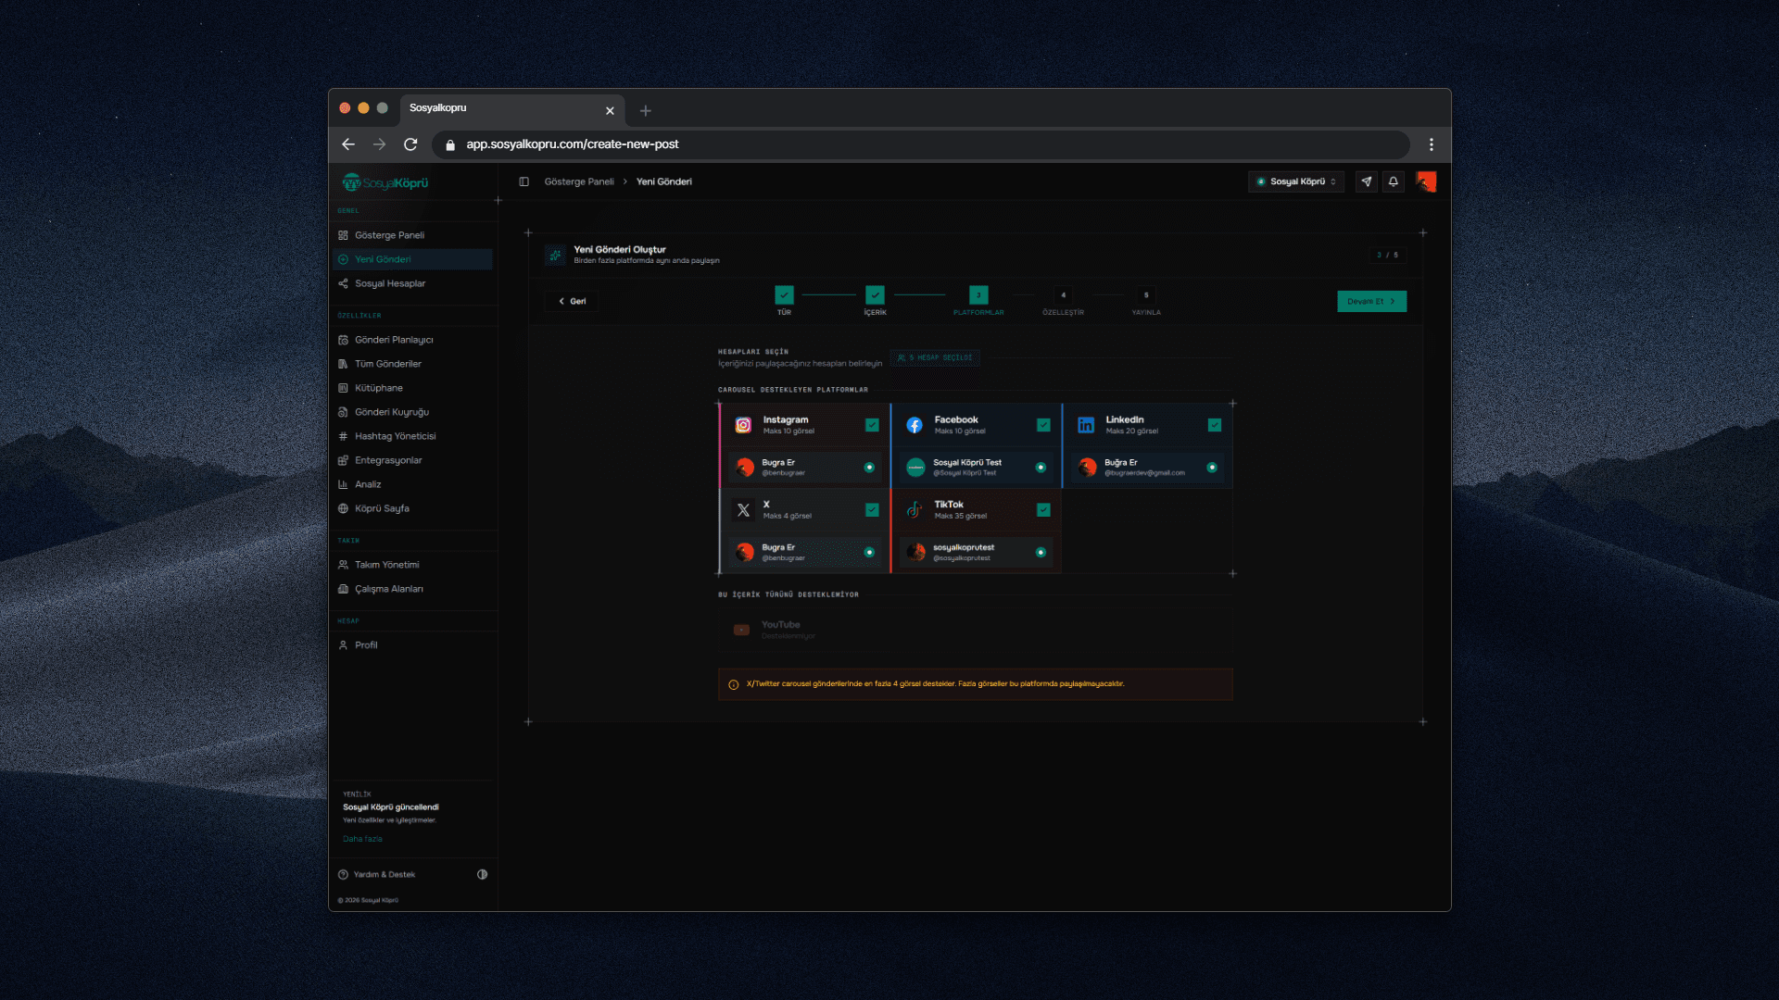Deselect Buğra Er LinkedIn account radio

pyautogui.click(x=1212, y=468)
